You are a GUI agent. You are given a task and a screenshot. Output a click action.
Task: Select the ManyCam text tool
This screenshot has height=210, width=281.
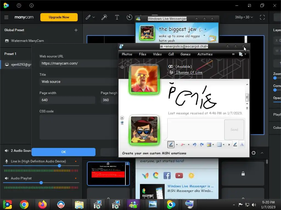pyautogui.click(x=117, y=17)
